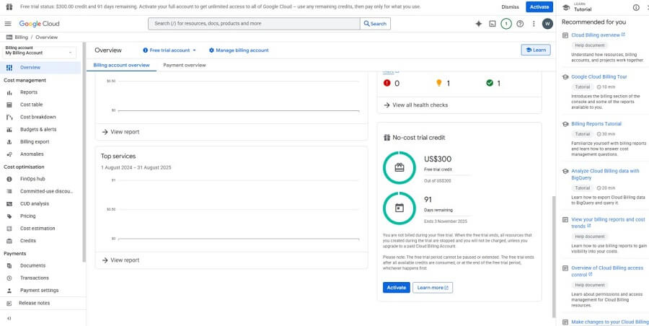Click the green check health count

493,83
